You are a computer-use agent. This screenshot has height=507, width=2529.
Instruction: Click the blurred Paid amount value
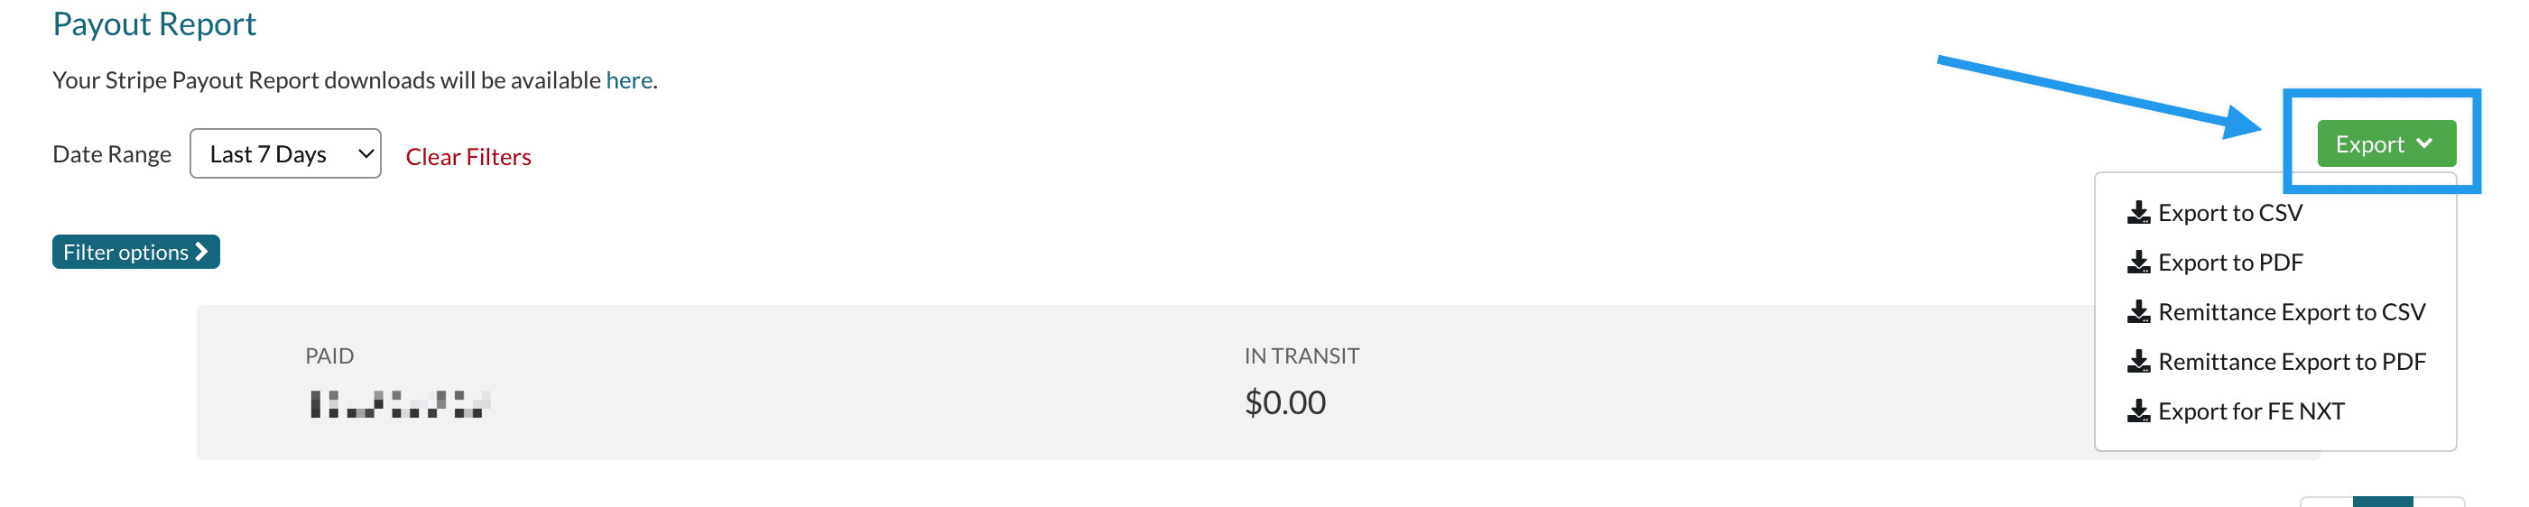coord(400,403)
